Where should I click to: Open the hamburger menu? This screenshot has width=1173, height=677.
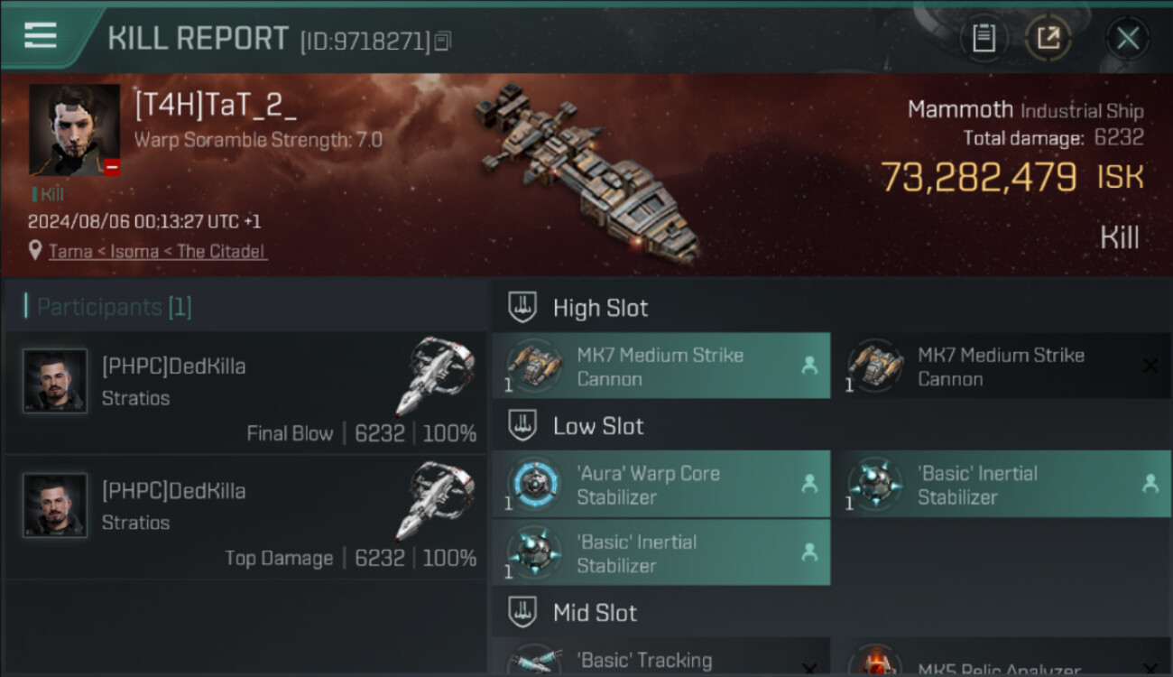click(x=41, y=35)
